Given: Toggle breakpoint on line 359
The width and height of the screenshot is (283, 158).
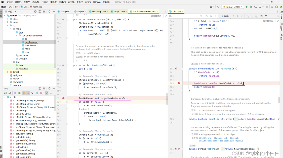Looking at the screenshot, I should 63,98.
